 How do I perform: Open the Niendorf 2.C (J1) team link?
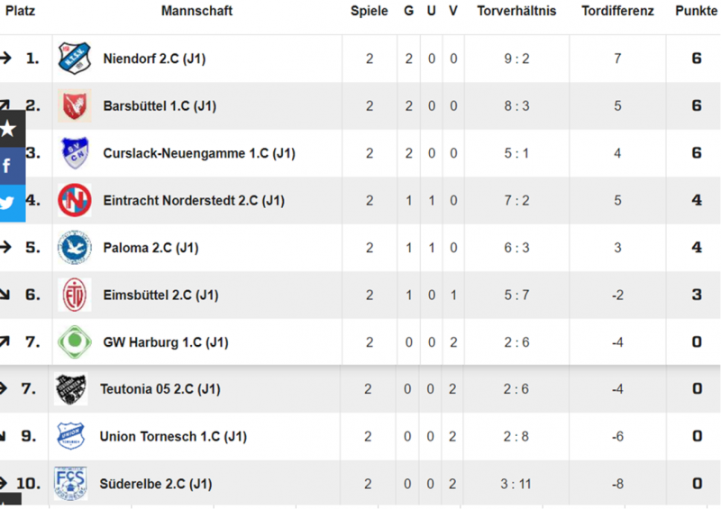click(154, 59)
